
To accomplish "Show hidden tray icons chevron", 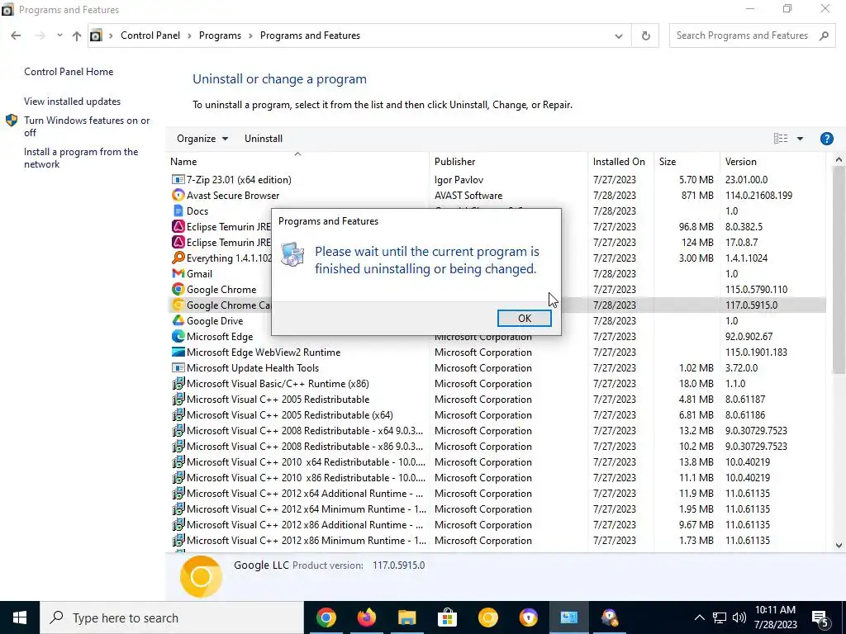I will [x=699, y=617].
